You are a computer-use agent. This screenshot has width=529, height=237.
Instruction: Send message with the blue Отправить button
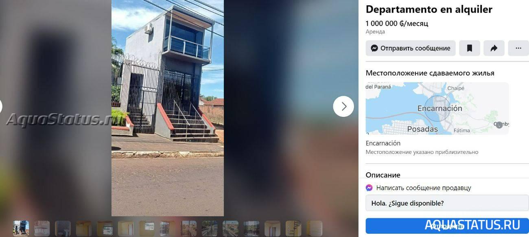pos(447,226)
